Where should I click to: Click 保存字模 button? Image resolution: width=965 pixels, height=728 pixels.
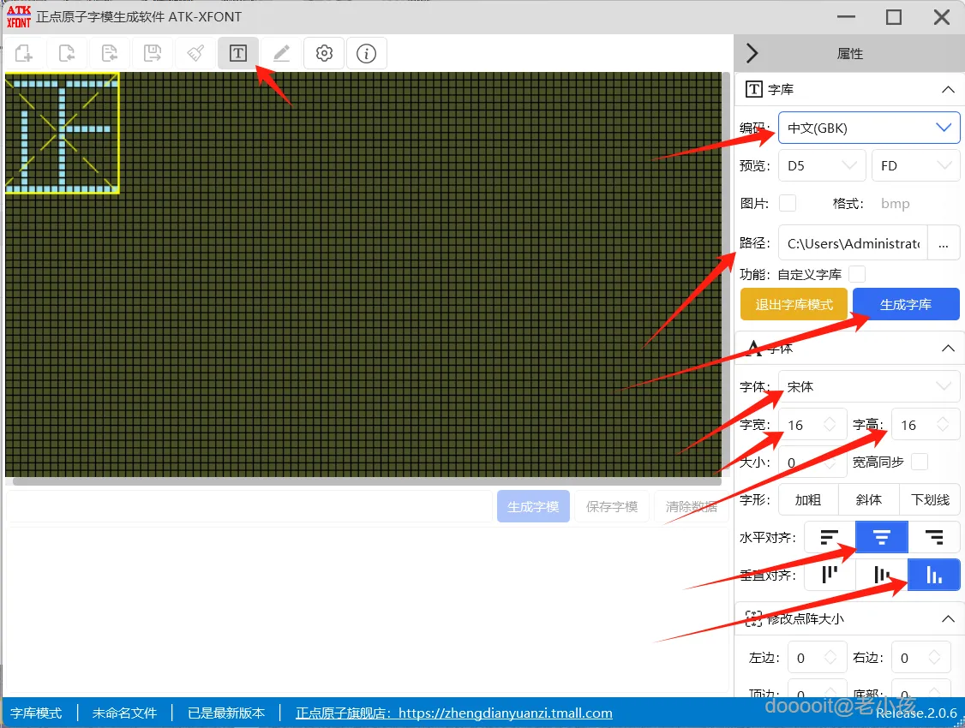(x=612, y=507)
